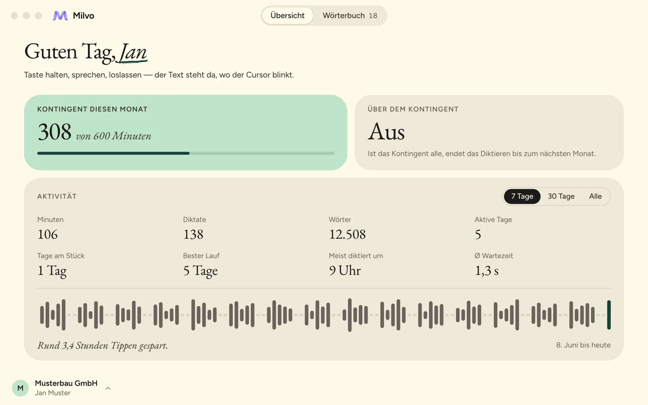Viewport: 648px width, 405px height.
Task: Click the Tage am Stück value 1 Tag
Action: click(x=52, y=271)
